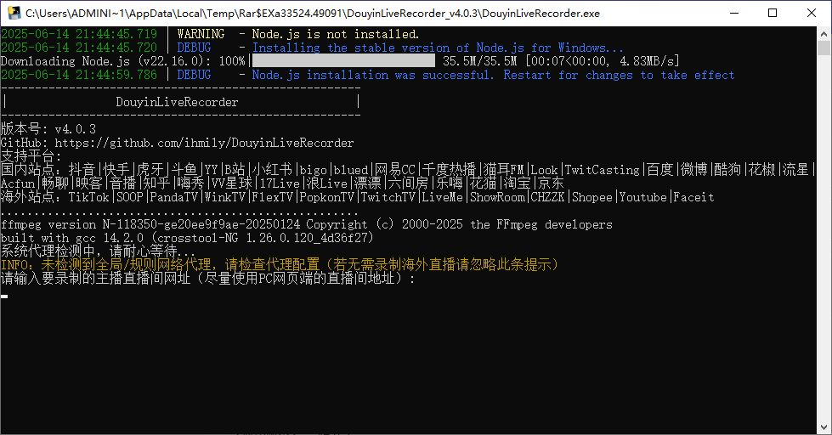Viewport: 832px width, 435px height.
Task: Click the '千度热播' platform name
Action: [449, 170]
